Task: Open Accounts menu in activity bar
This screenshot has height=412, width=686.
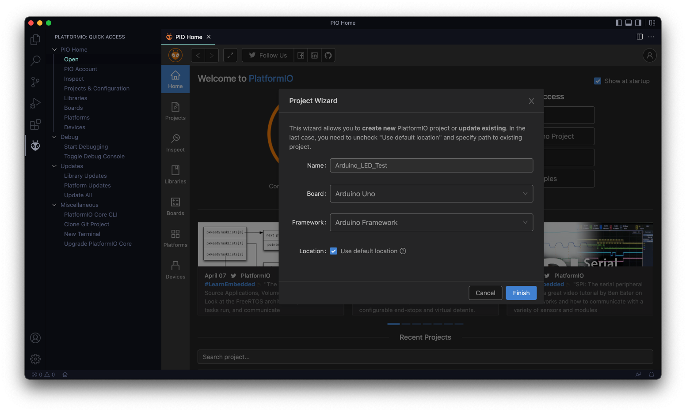Action: point(35,338)
